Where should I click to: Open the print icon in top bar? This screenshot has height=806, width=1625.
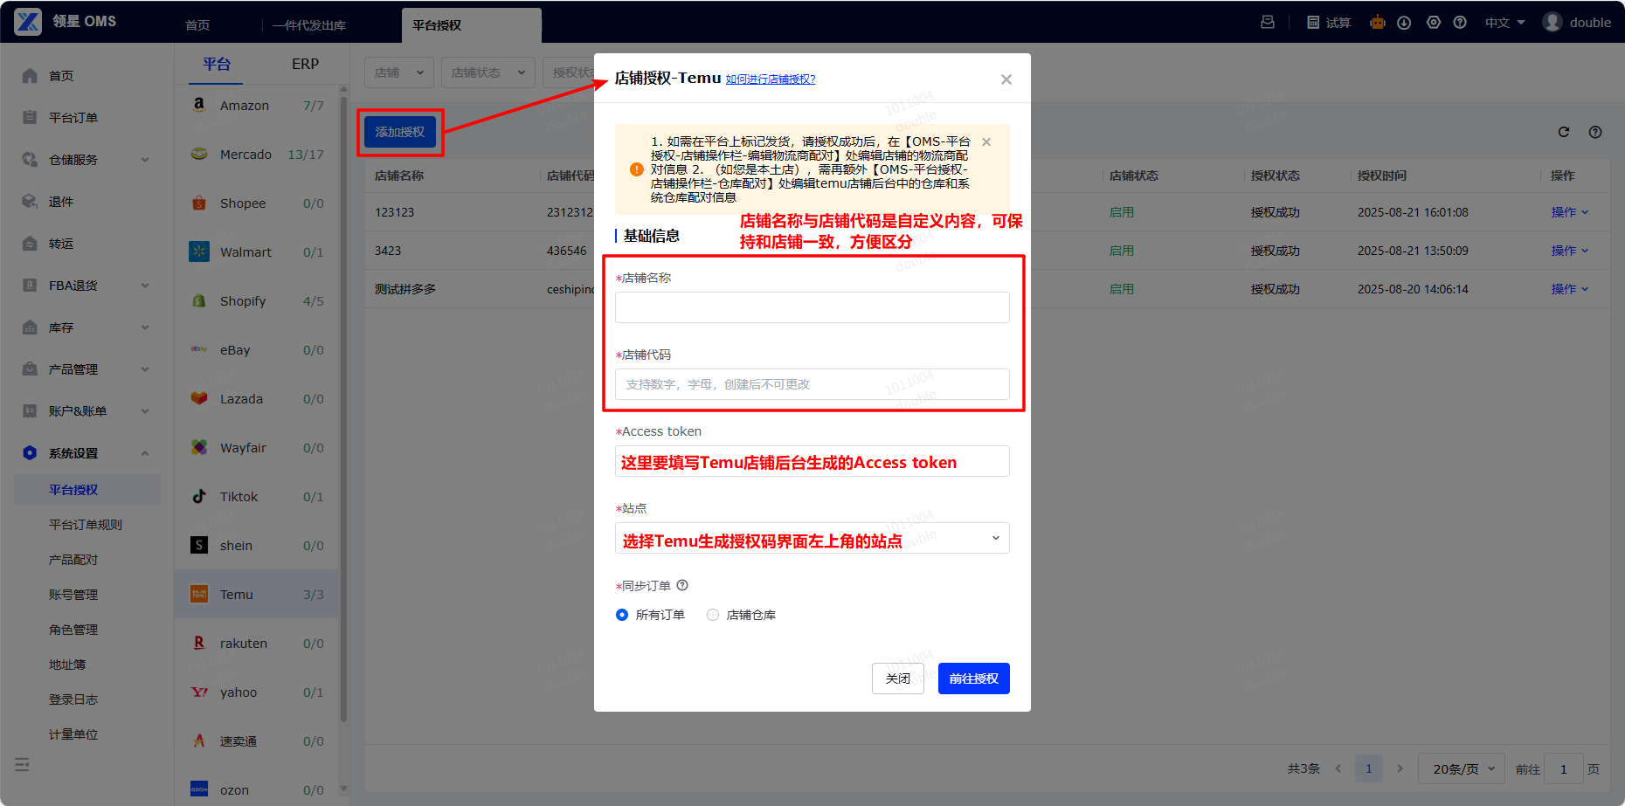(1268, 23)
